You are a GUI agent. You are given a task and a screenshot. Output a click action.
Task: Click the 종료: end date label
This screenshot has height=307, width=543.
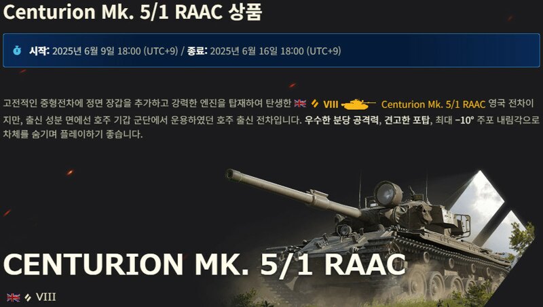point(197,51)
